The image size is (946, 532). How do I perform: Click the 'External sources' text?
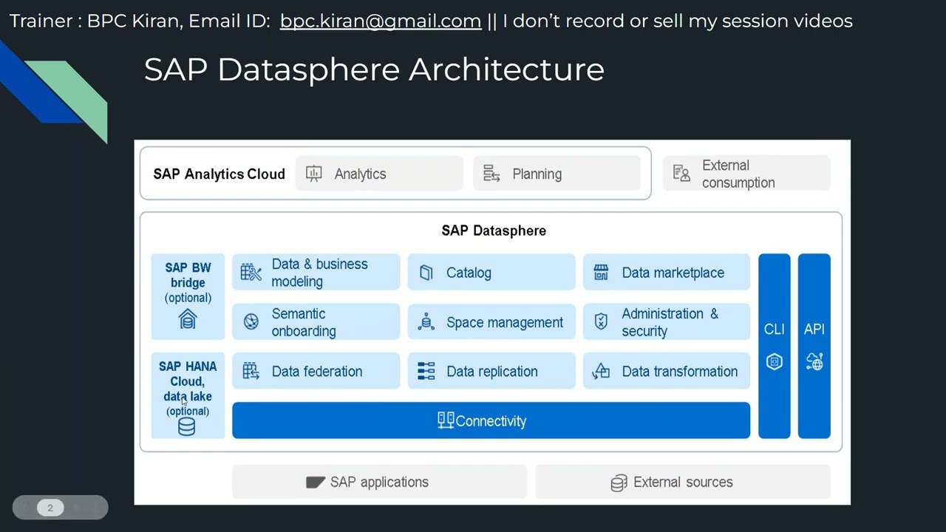tap(683, 482)
